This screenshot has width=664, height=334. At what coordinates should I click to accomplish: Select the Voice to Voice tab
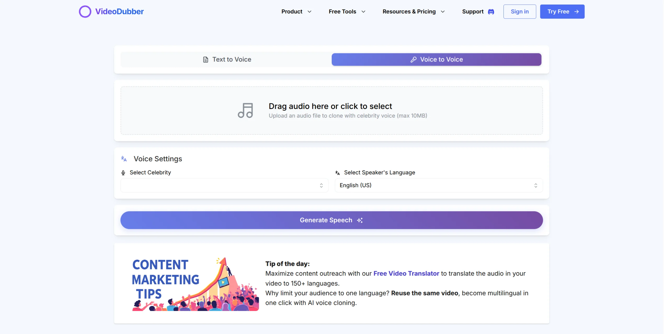click(436, 60)
